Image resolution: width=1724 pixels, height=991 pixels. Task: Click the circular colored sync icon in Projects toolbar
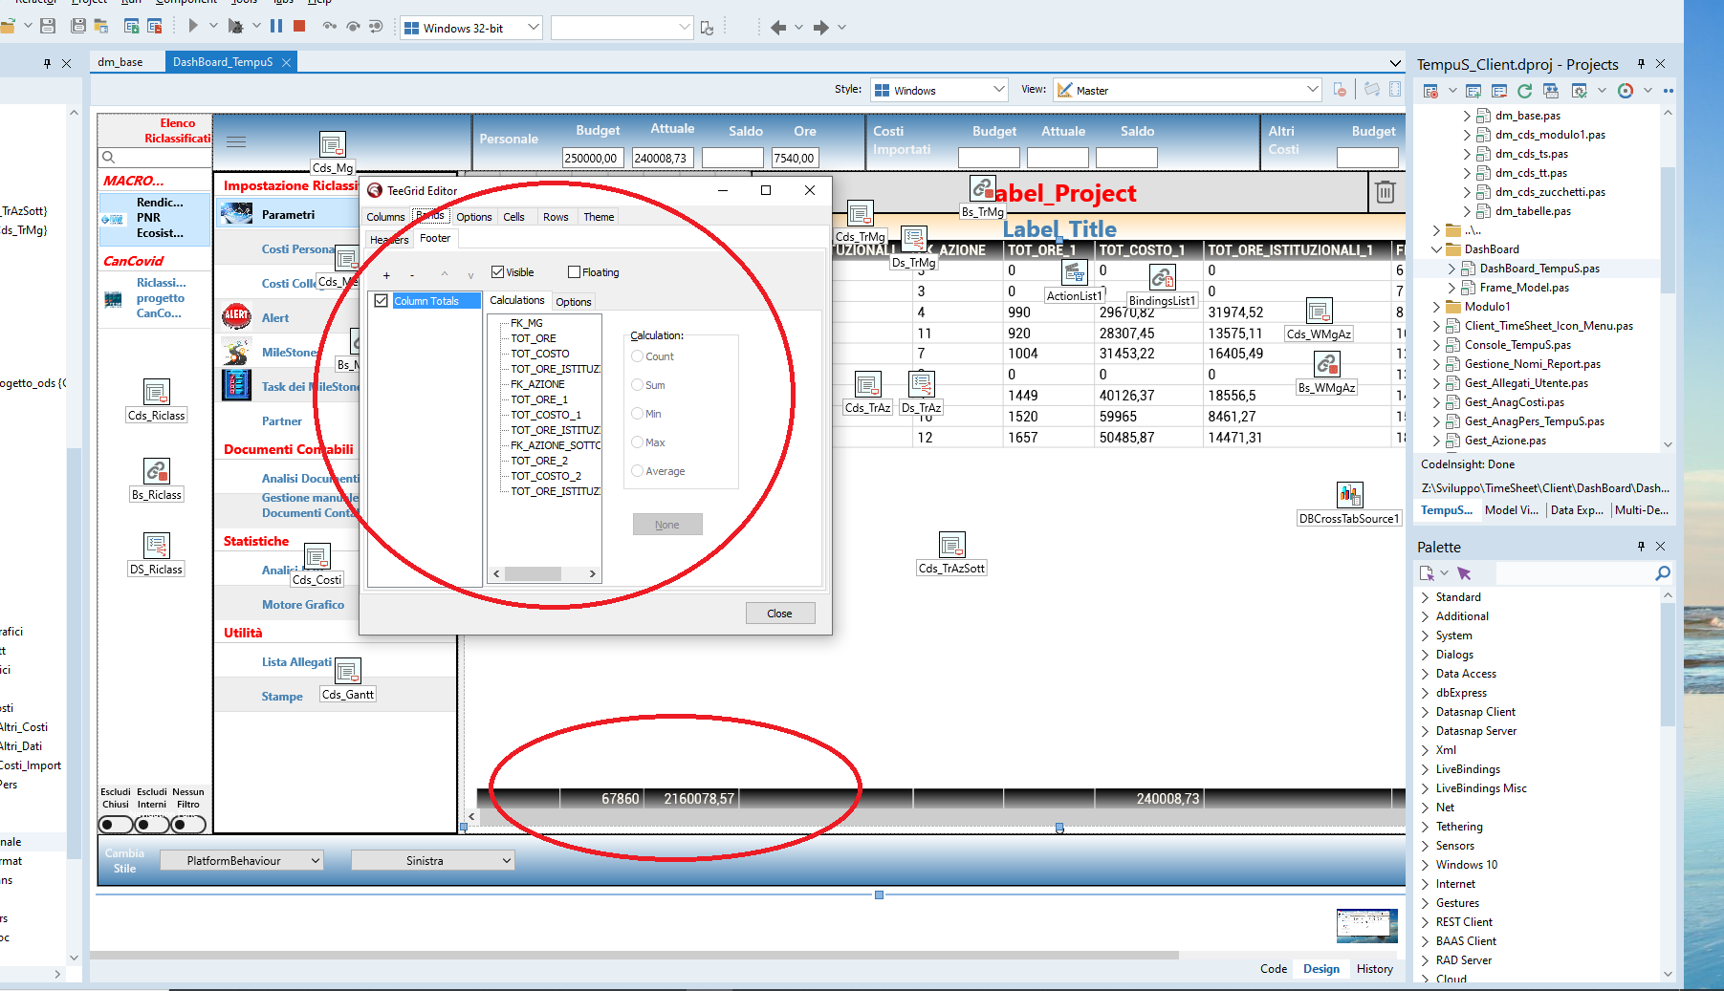click(x=1626, y=91)
